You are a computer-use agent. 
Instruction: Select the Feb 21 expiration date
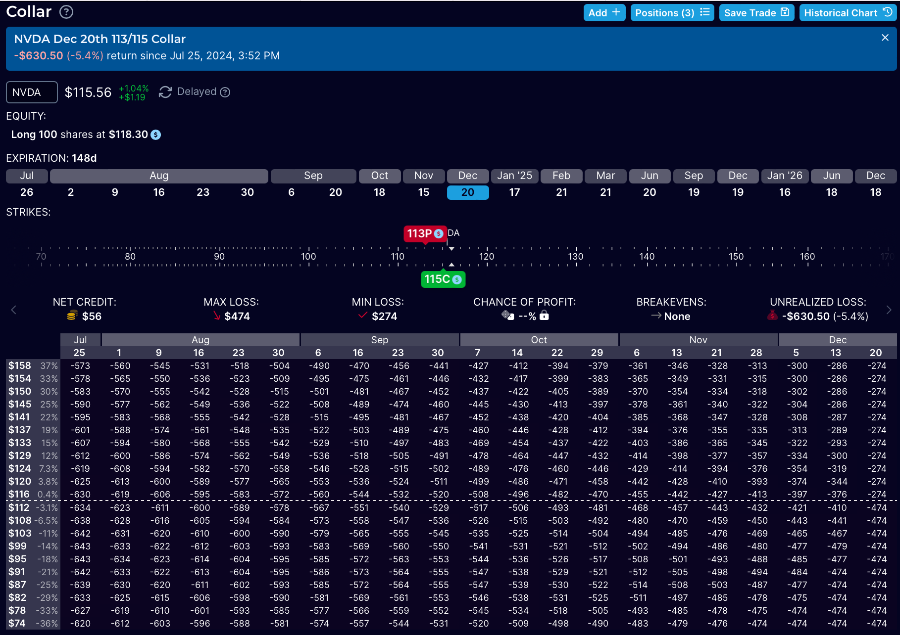[561, 192]
